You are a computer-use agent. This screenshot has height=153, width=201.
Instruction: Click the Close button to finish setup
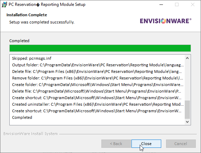coord(146,144)
